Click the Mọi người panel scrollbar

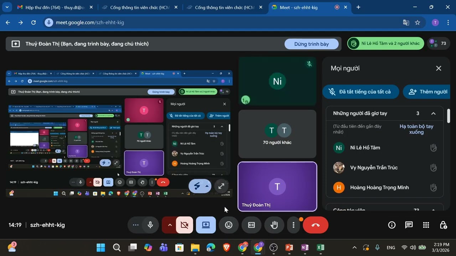click(x=448, y=116)
